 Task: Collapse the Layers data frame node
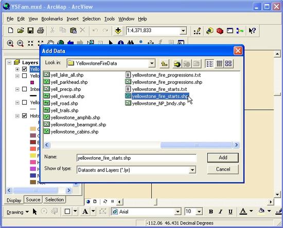(x=9, y=63)
